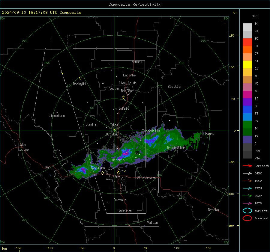
Task: Click the cyan 27ZW arrow icon
Action: tap(247, 188)
